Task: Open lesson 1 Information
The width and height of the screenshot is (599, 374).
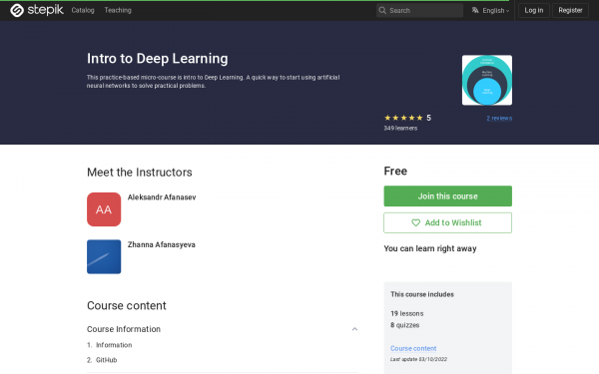Action: click(x=114, y=345)
